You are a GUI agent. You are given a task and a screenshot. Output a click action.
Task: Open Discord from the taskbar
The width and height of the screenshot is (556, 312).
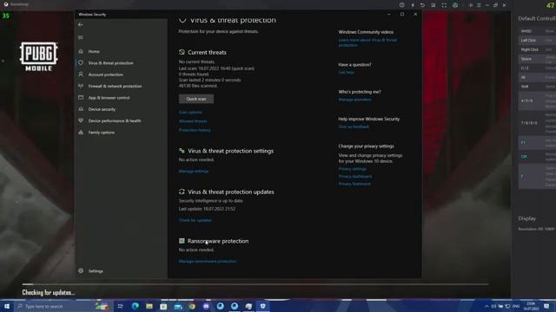(206, 306)
